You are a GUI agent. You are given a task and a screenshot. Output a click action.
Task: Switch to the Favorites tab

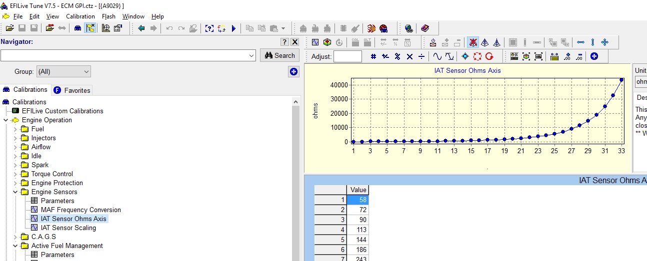(71, 90)
